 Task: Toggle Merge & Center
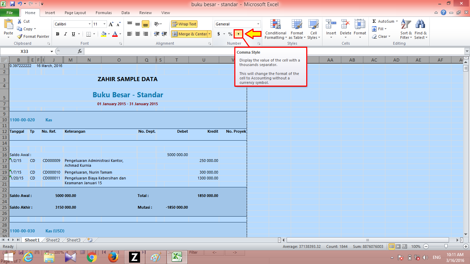[x=190, y=34]
